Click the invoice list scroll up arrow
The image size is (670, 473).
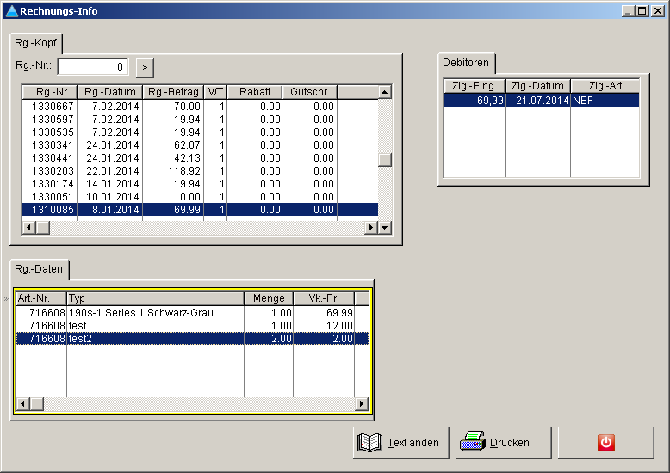click(x=385, y=92)
